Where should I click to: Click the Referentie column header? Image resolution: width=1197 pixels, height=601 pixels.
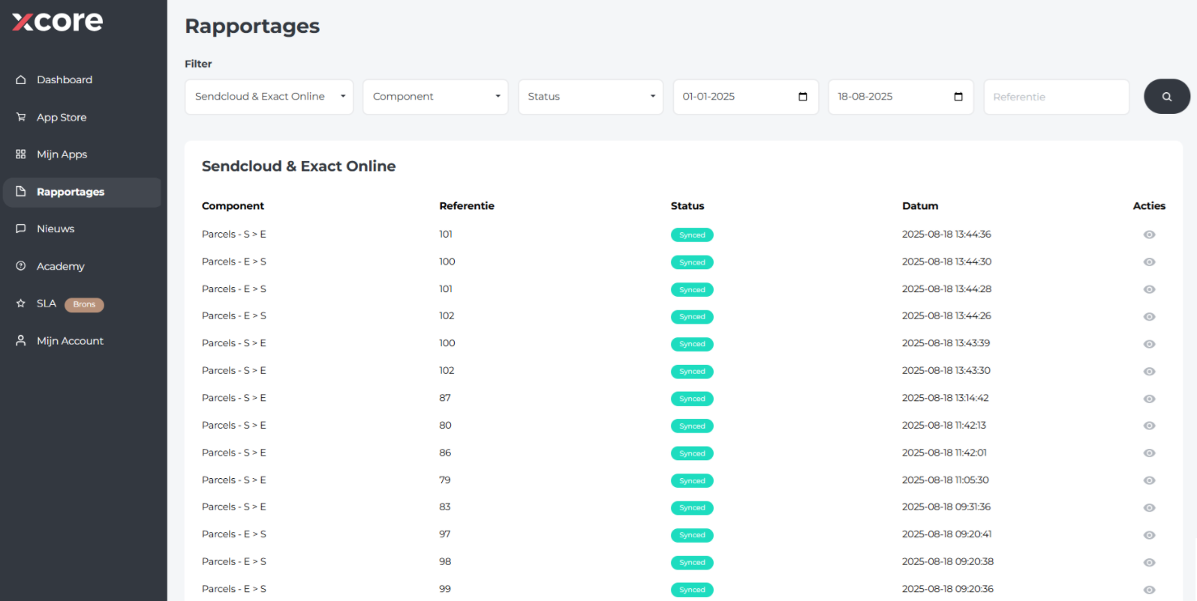pos(467,206)
